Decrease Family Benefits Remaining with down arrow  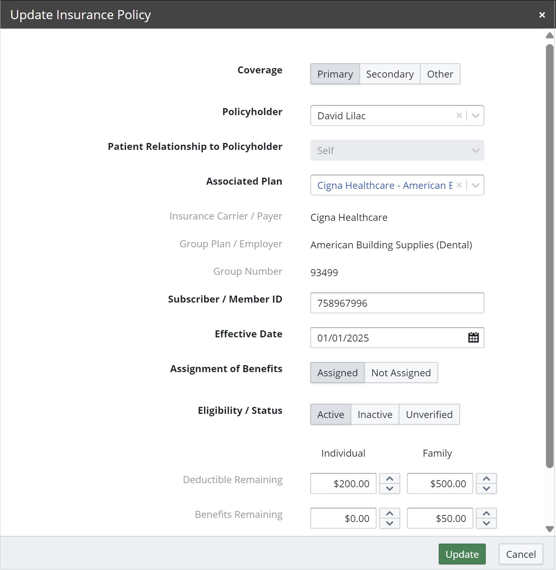(x=486, y=523)
